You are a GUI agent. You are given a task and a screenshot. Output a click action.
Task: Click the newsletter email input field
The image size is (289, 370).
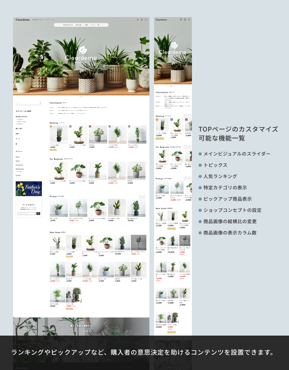pyautogui.click(x=27, y=214)
